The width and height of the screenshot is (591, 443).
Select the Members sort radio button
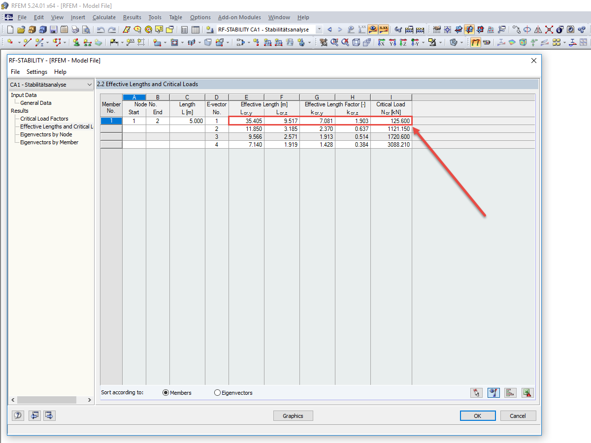pyautogui.click(x=166, y=393)
